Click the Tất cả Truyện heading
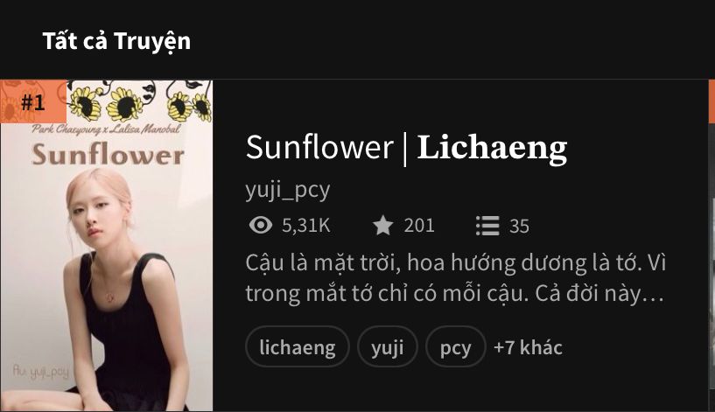The width and height of the screenshot is (715, 412). pyautogui.click(x=116, y=41)
